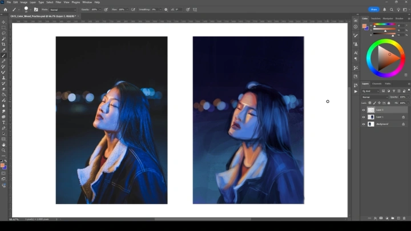Viewport: 411px width, 231px height.
Task: Toggle visibility of Layer 1
Action: pos(364,117)
